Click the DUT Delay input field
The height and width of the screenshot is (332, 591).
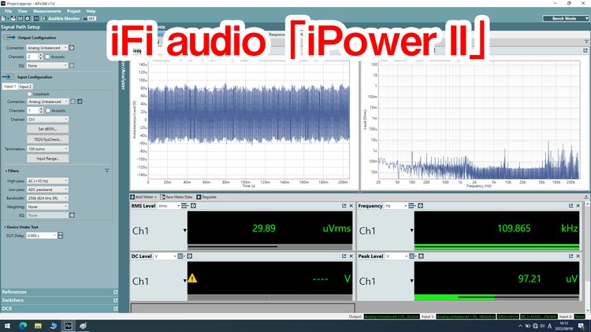[x=42, y=236]
